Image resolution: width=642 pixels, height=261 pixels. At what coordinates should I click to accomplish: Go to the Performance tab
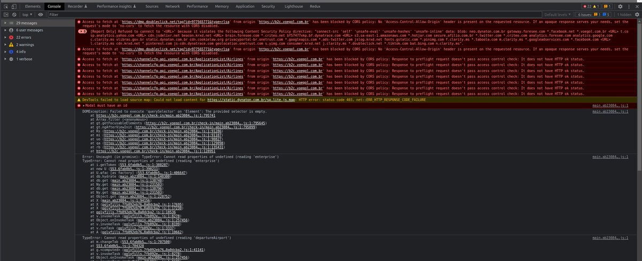click(197, 6)
